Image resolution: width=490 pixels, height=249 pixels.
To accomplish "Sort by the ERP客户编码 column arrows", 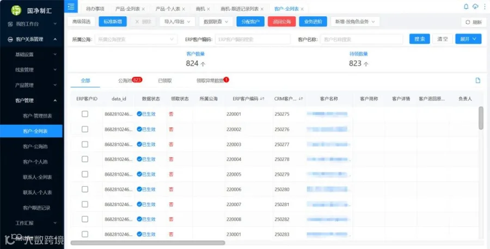I will [x=262, y=99].
